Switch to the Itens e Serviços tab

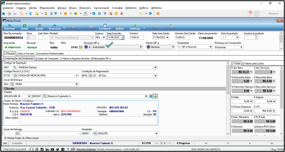(x=25, y=54)
